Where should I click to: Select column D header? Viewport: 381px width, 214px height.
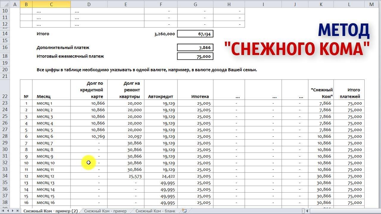coord(89,4)
